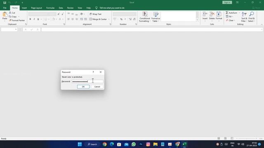Open the File tab
Screen dimensions: 264x148
click(x=5, y=8)
